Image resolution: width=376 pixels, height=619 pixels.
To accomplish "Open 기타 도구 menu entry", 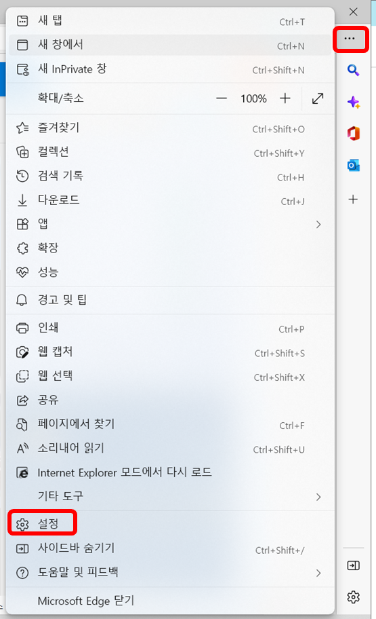I will [170, 496].
